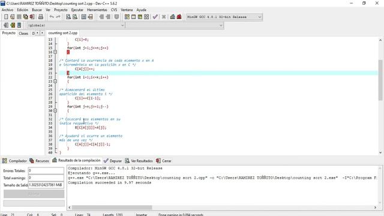This screenshot has width=384, height=216.
Task: Click the 'Compilation succeeded' log line
Action: [109, 182]
